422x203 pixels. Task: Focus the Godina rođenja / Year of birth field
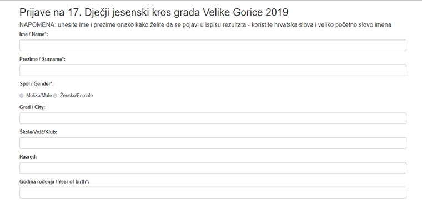(x=213, y=192)
